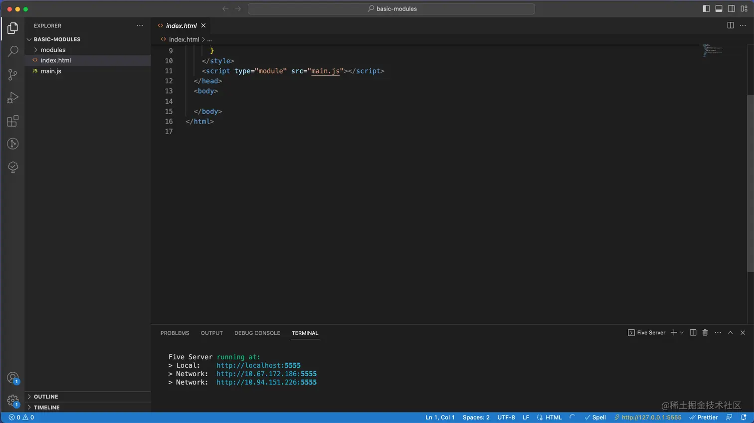754x423 pixels.
Task: Switch to the PROBLEMS tab
Action: click(x=175, y=333)
